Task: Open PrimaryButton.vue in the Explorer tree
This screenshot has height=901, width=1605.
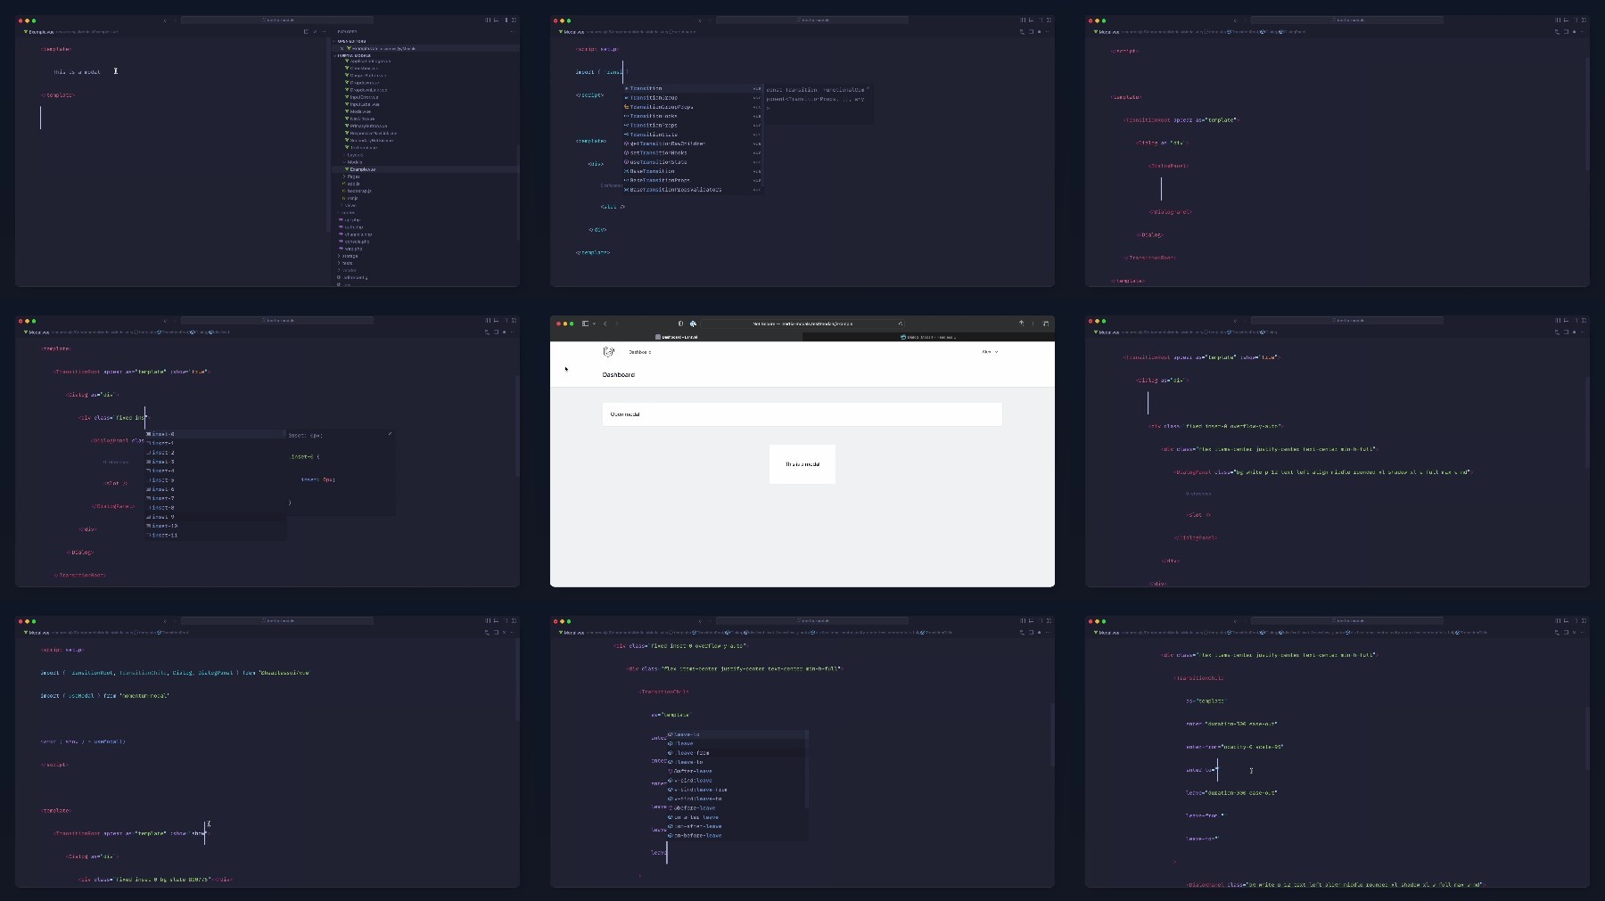Action: pos(366,126)
